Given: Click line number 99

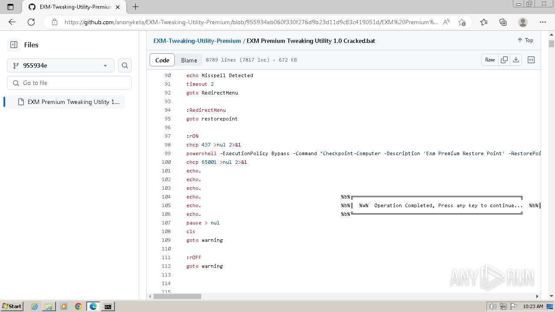Looking at the screenshot, I should point(168,153).
